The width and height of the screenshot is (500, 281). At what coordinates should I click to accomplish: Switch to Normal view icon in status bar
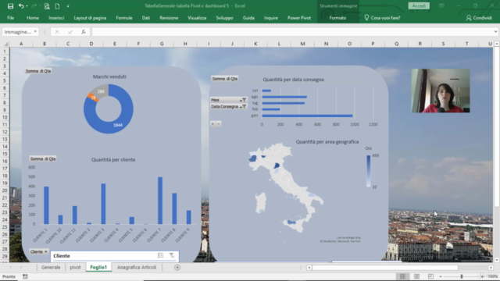point(402,276)
